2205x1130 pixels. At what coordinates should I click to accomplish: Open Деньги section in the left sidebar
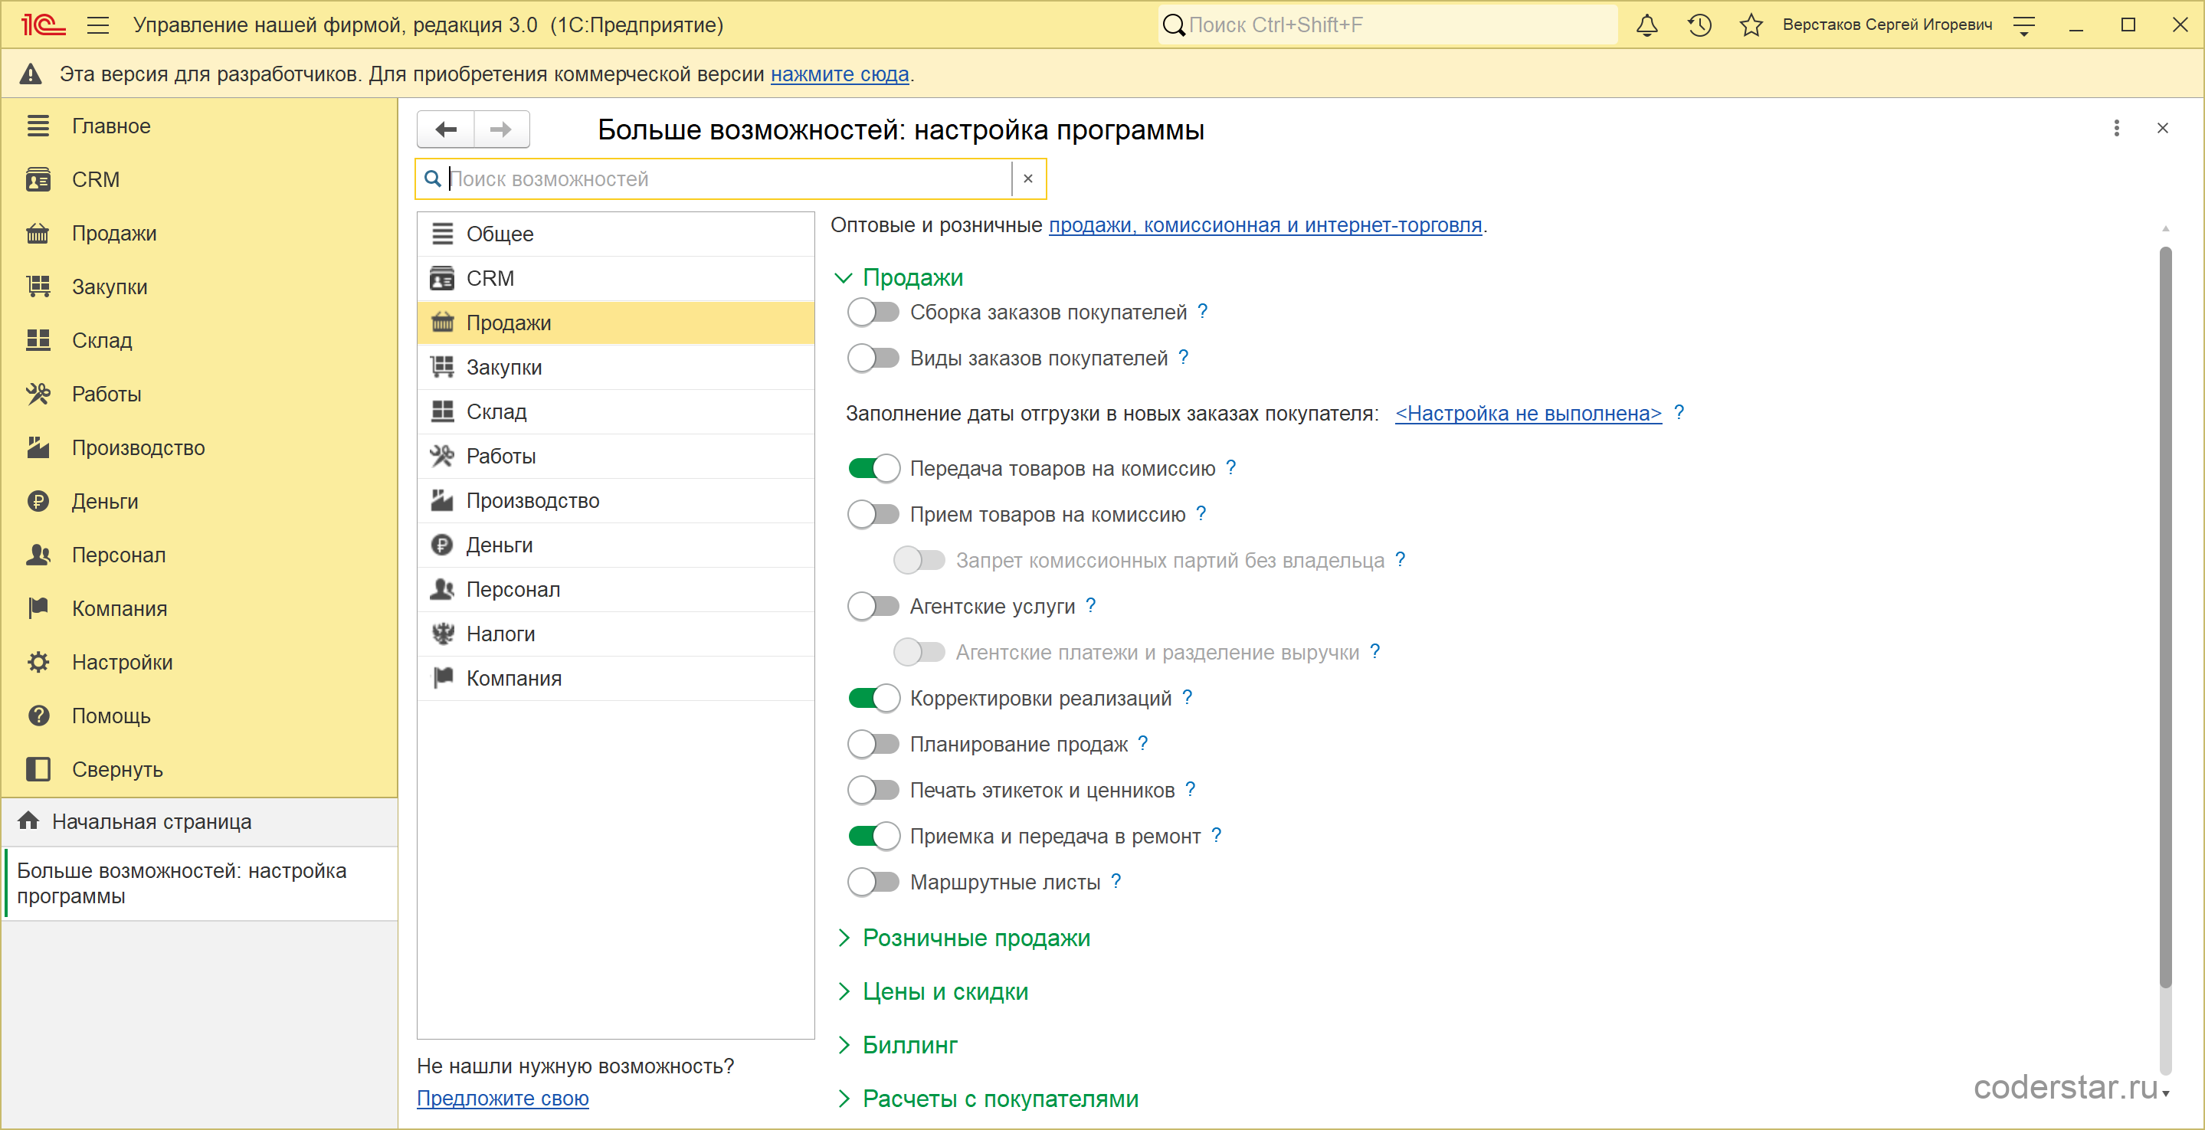[198, 501]
